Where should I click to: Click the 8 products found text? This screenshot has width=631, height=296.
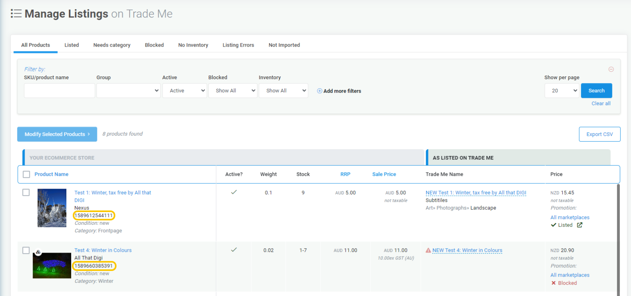click(x=122, y=134)
